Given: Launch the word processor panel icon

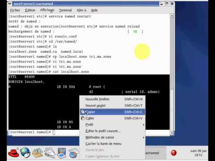Looking at the screenshot, I should point(50,153).
